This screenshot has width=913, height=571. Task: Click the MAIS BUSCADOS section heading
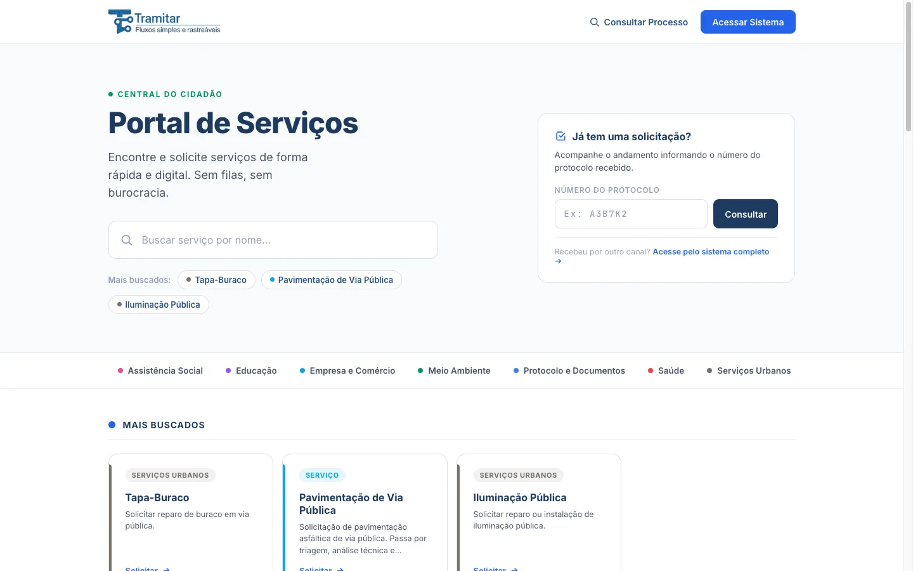pos(164,425)
